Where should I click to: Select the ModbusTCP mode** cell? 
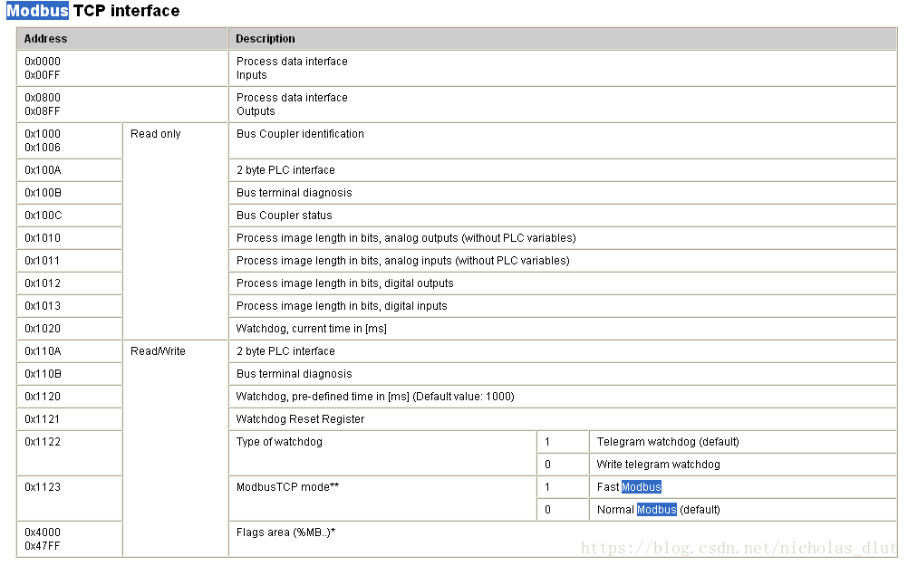[287, 487]
